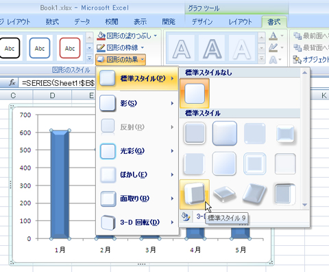329x272 pixels.
Task: Click the formula bar SERIES formula
Action: 58,83
